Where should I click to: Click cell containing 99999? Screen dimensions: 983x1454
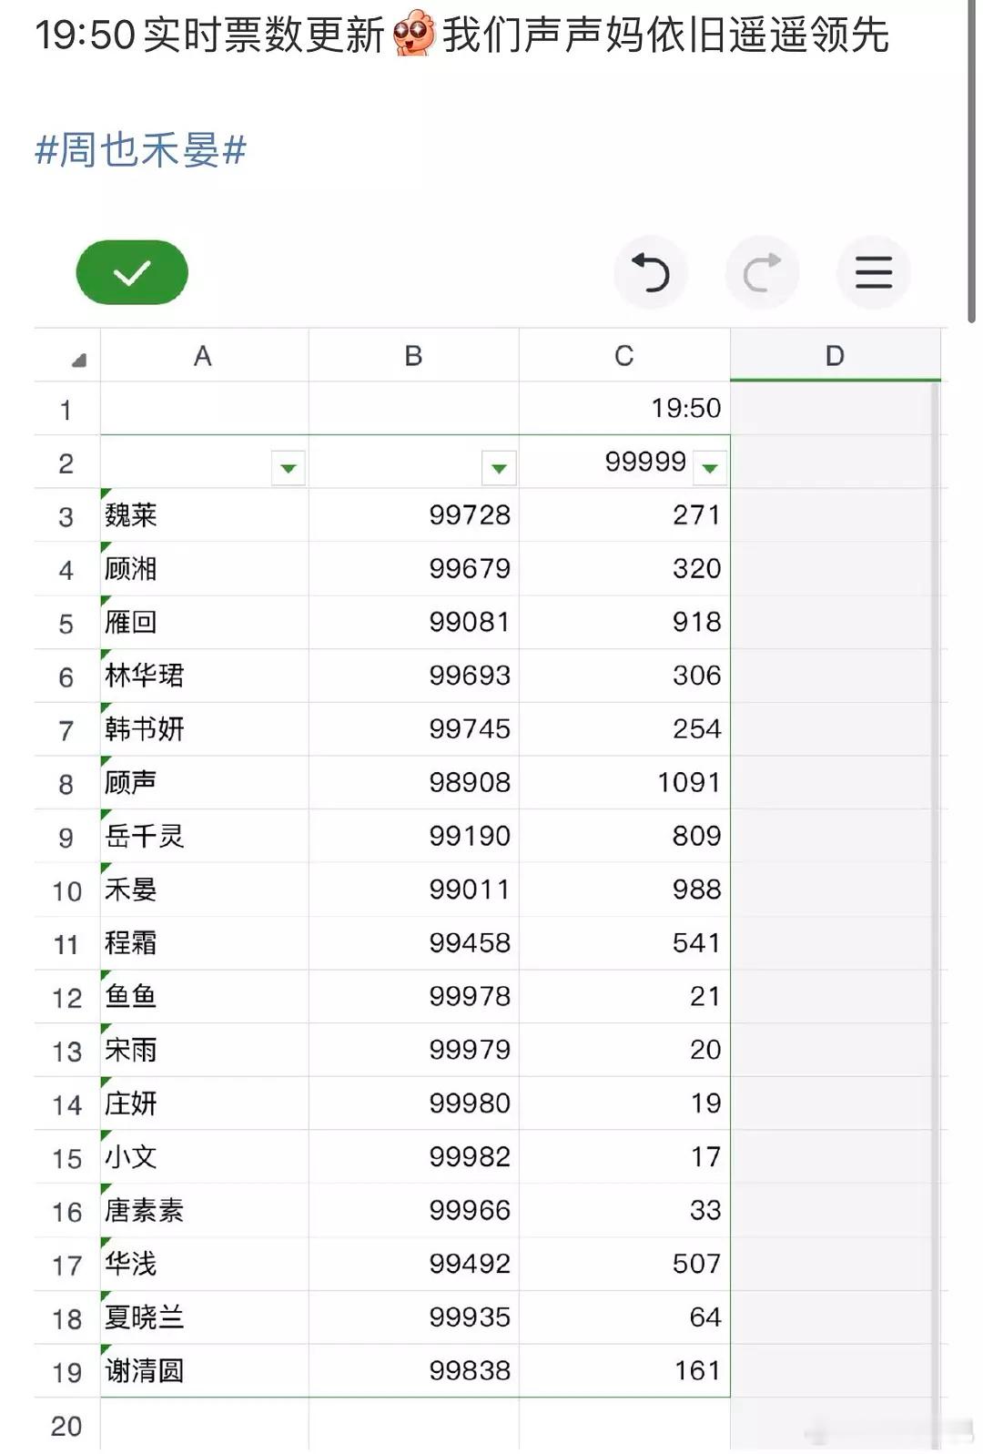[x=624, y=462]
